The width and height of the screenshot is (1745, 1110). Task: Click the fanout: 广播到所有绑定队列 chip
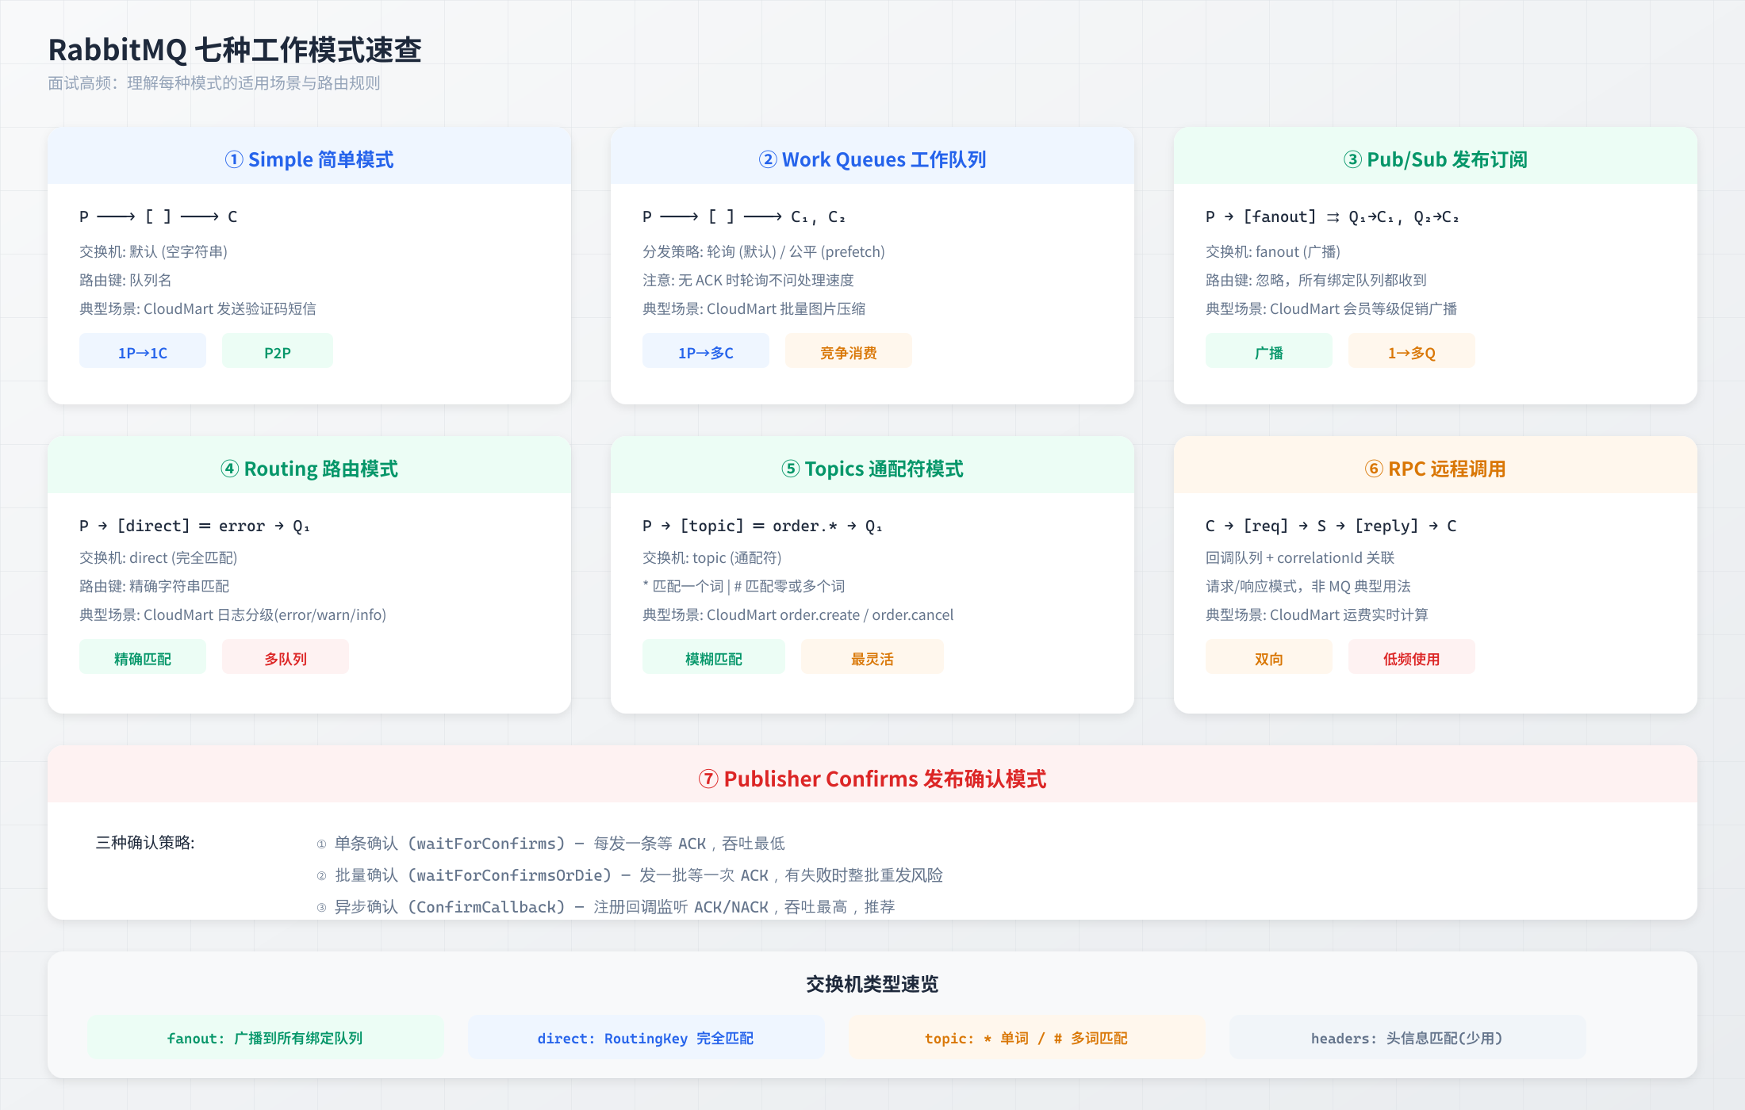tap(266, 1037)
